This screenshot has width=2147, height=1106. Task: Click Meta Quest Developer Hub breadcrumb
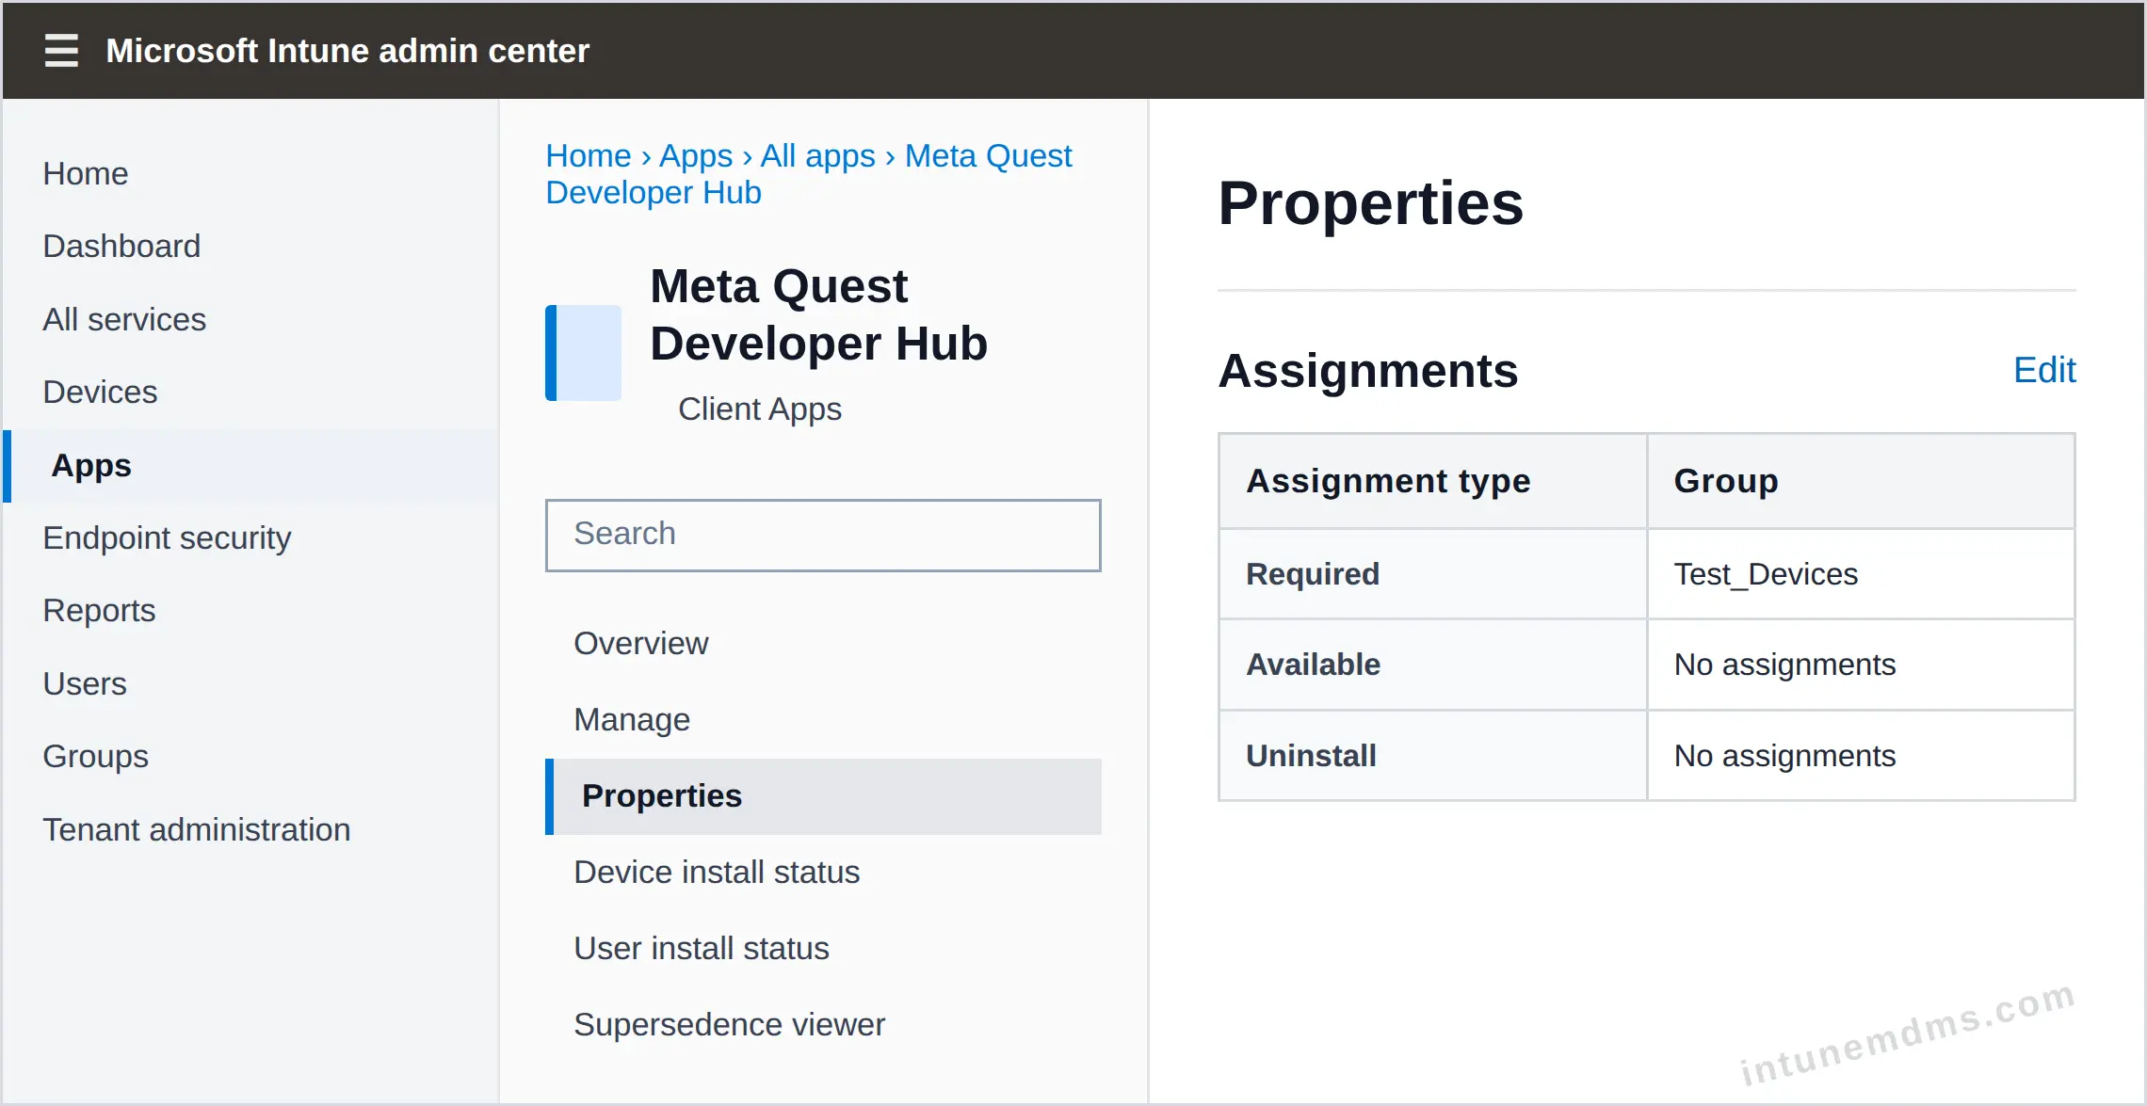click(x=809, y=174)
